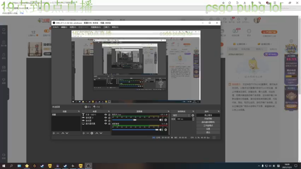Remove selected source with the minus icon

click(88, 133)
